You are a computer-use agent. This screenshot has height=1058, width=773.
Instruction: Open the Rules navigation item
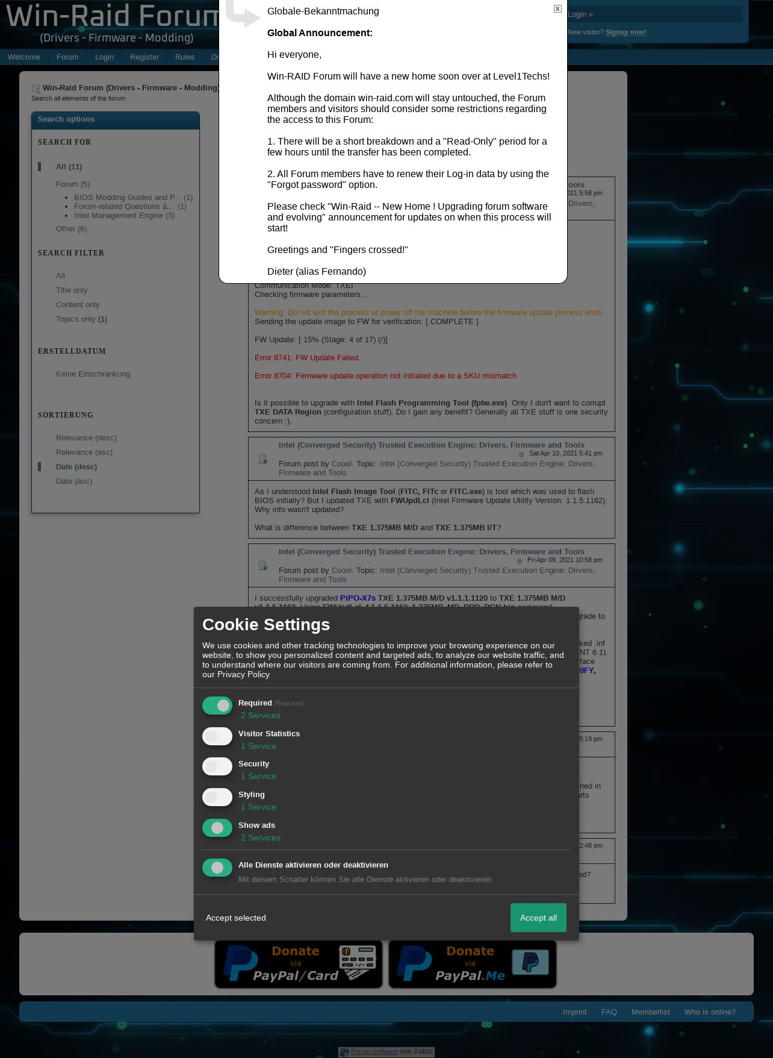coord(185,57)
